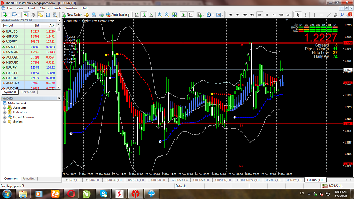
Task: Toggle chart shift
Action: [x=191, y=15]
